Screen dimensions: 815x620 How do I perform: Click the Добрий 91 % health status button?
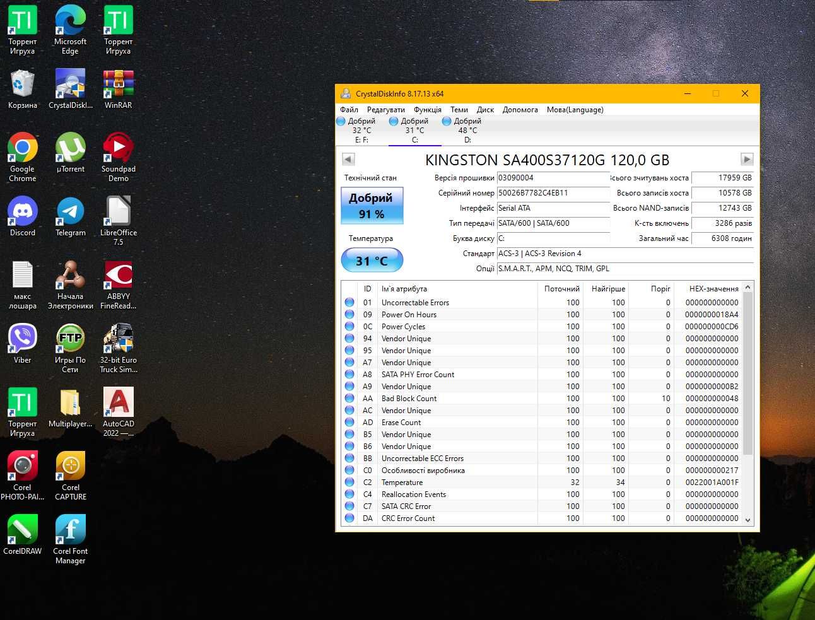[372, 206]
